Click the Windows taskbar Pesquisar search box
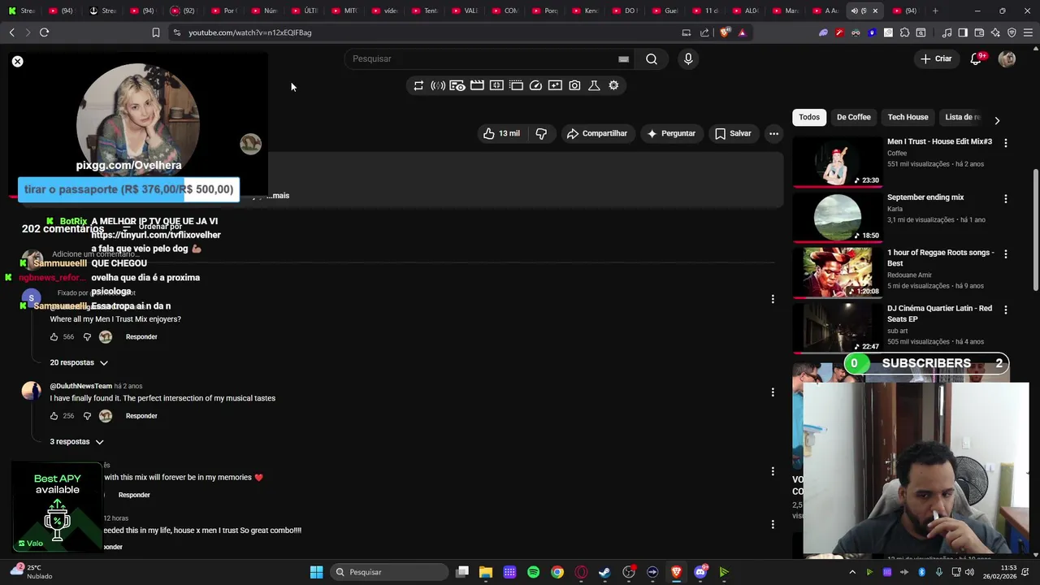This screenshot has height=585, width=1040. point(388,572)
